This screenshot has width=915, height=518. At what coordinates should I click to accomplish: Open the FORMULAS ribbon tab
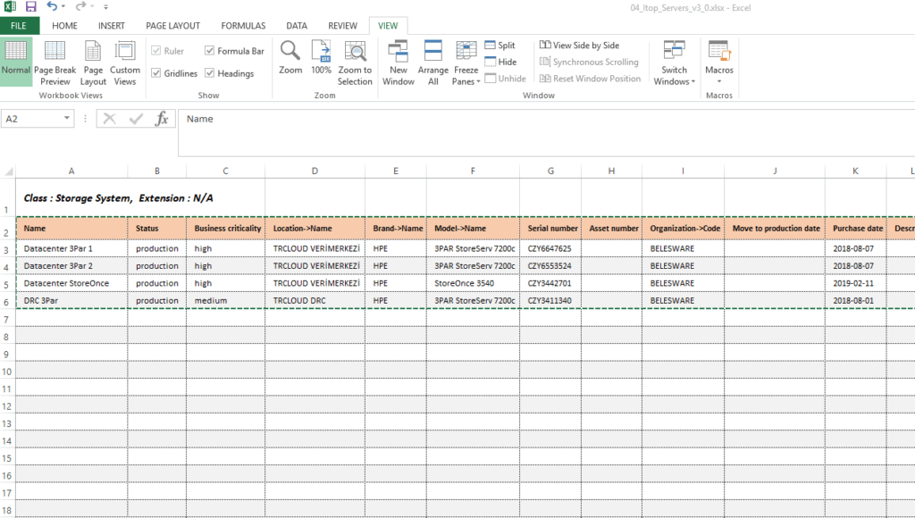243,26
